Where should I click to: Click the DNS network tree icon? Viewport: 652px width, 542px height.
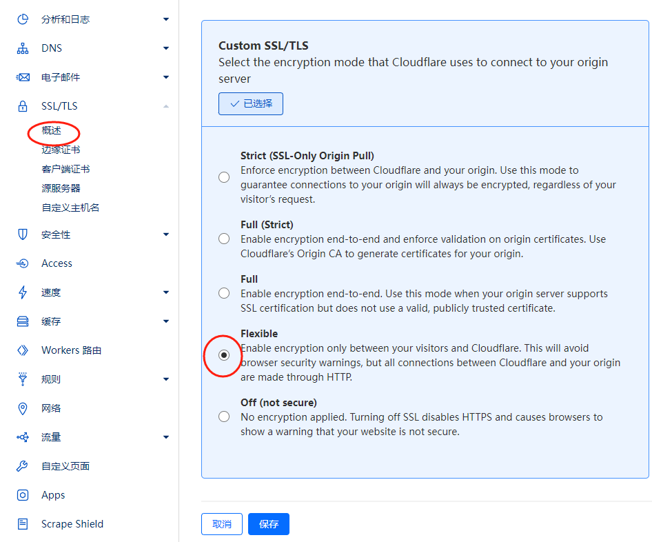[x=23, y=48]
